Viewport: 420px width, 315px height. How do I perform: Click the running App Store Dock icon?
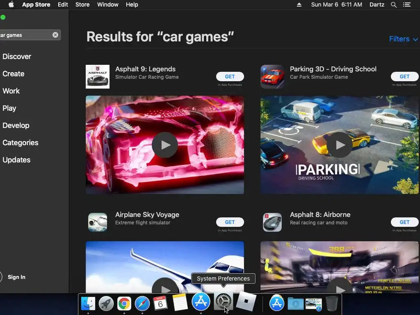pyautogui.click(x=201, y=301)
